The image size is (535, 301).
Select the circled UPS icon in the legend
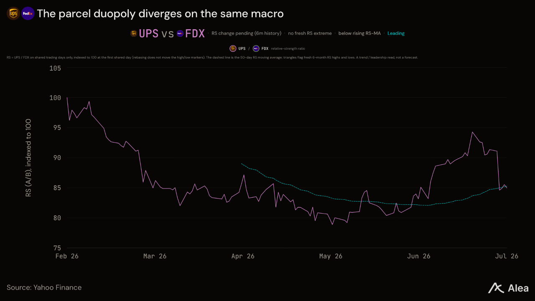233,48
